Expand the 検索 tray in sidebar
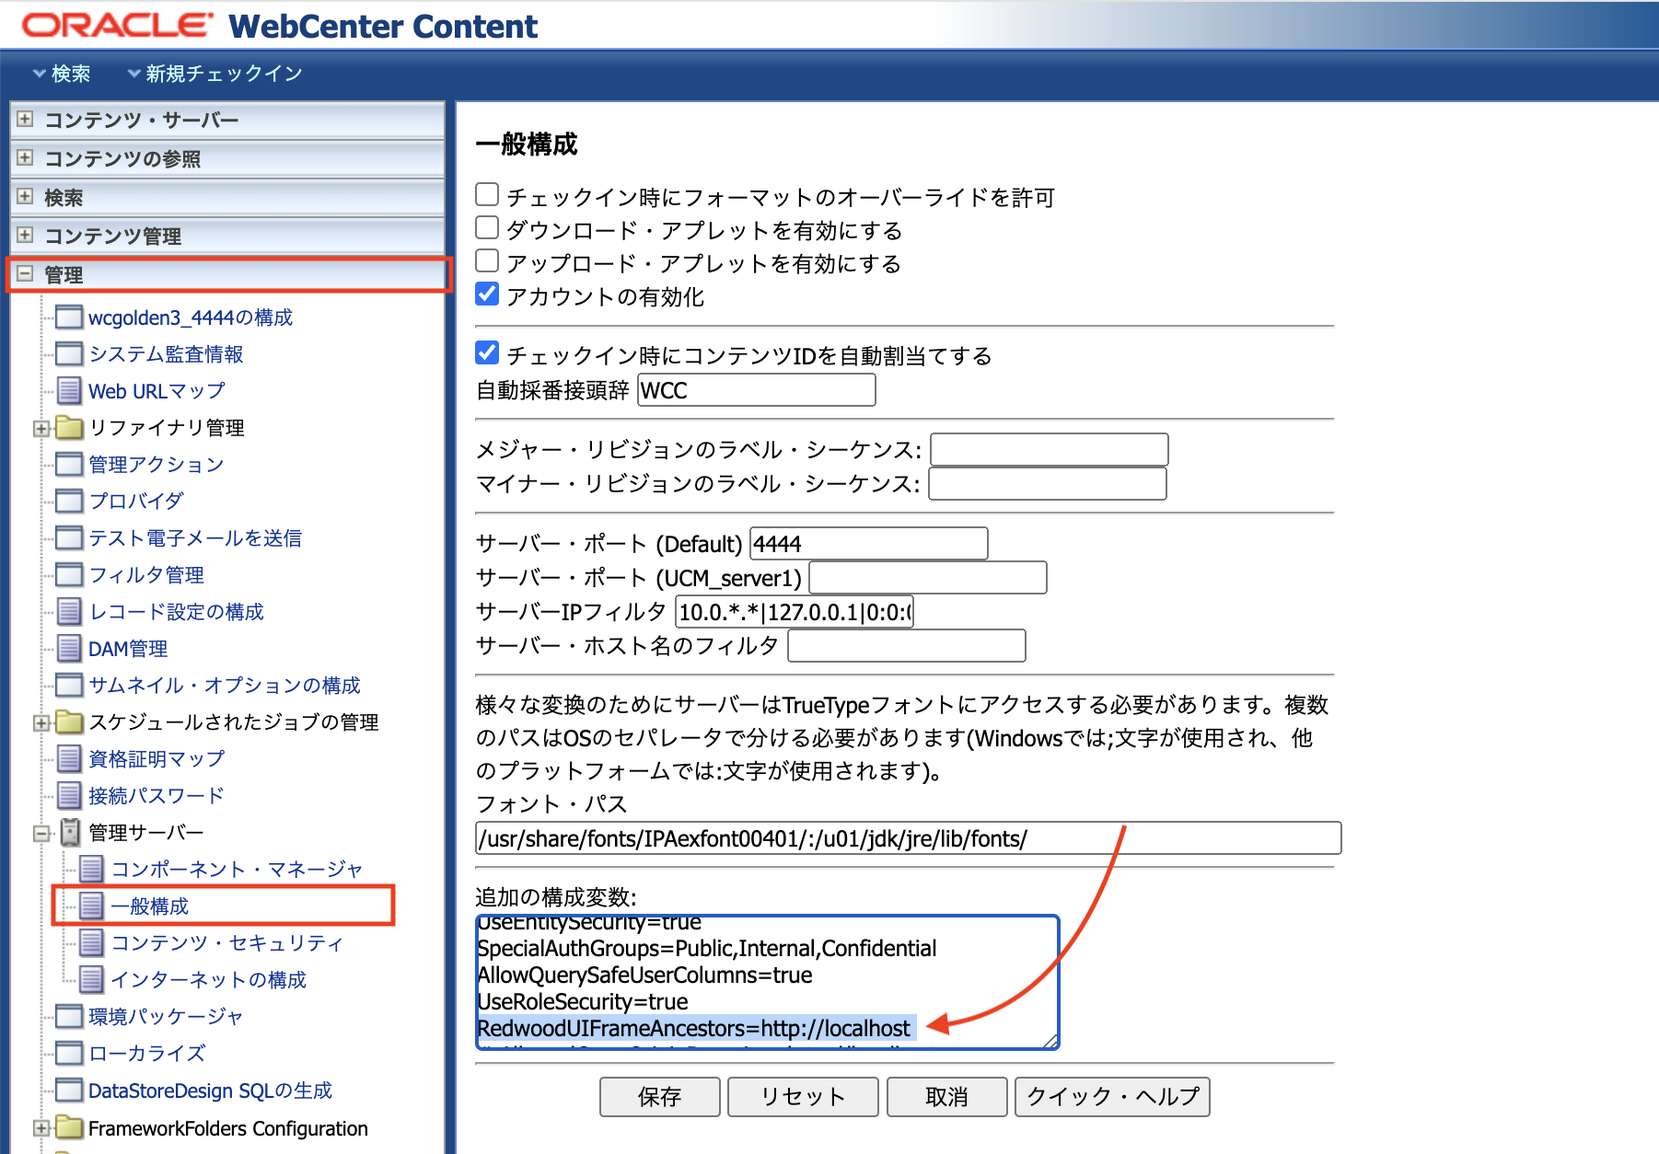Image resolution: width=1659 pixels, height=1154 pixels. pyautogui.click(x=25, y=197)
